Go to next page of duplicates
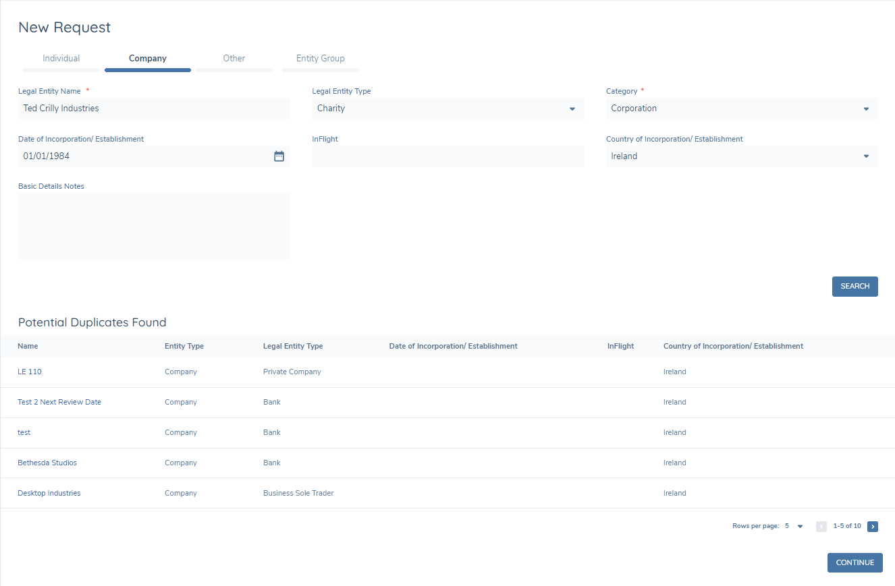This screenshot has width=895, height=586. click(873, 526)
